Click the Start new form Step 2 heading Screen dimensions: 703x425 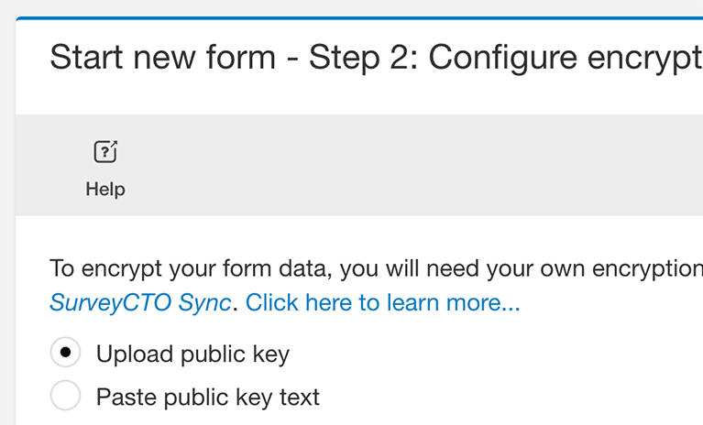coord(376,58)
